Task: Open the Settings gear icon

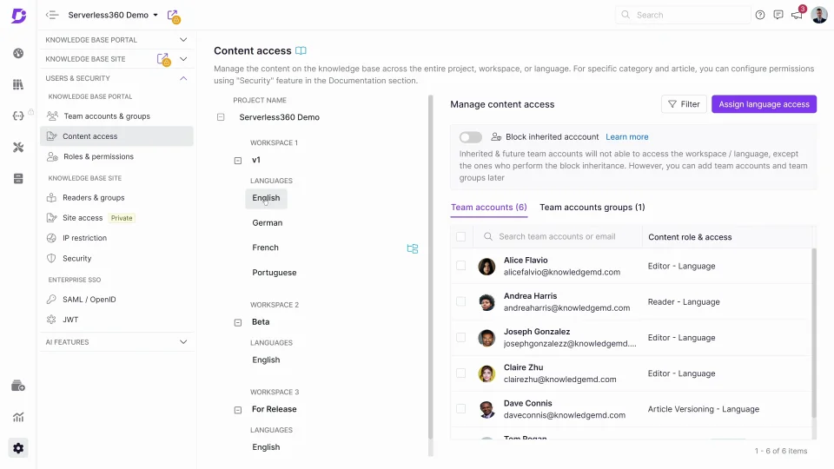Action: (18, 448)
